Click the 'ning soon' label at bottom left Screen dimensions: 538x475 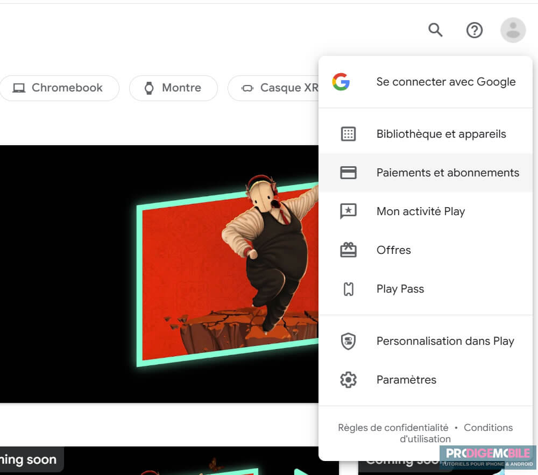pyautogui.click(x=28, y=459)
